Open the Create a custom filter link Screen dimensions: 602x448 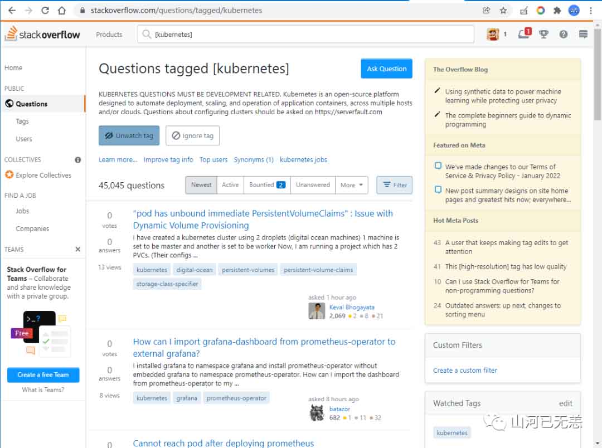(465, 371)
